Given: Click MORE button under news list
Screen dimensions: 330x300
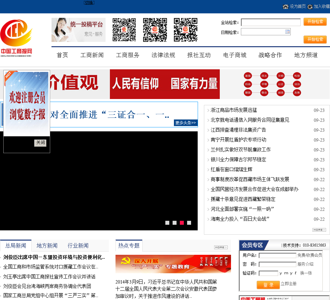Looking at the screenshot, I should click(319, 230).
